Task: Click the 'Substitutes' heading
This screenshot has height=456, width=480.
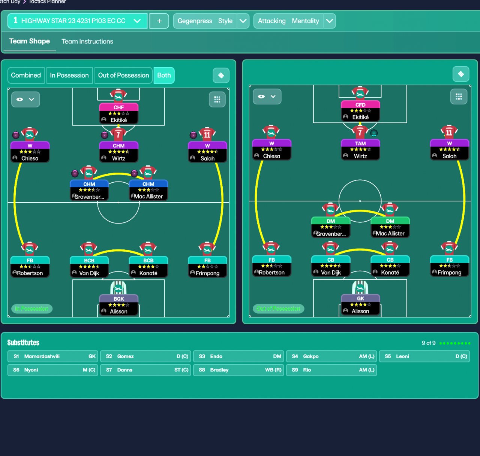Action: (23, 343)
